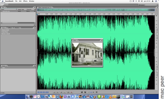
Task: Open the Files panel options menu
Action: (x=35, y=7)
